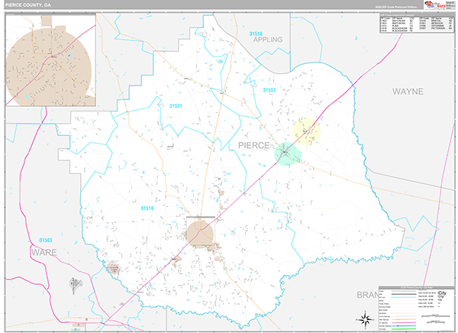
Task: Select ZIP code label 31503
Action: tap(46, 241)
